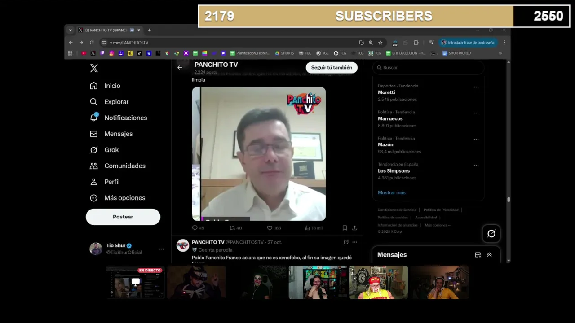Open Chrome three-dot menu
Screen dimensions: 575x323
pyautogui.click(x=504, y=43)
